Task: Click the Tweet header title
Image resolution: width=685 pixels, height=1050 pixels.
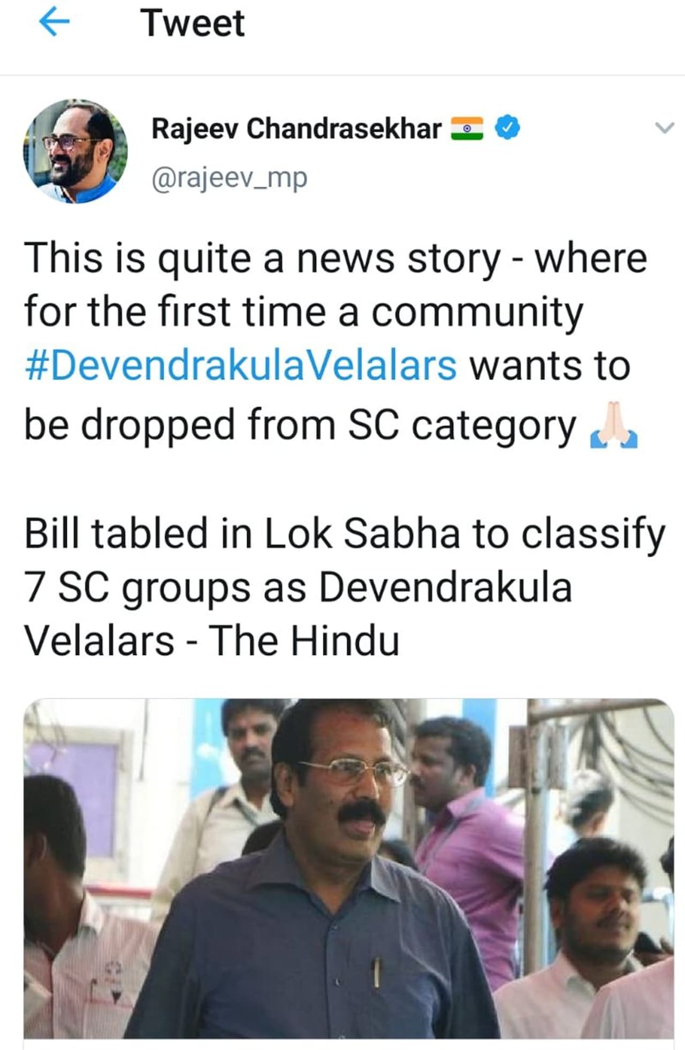Action: point(193,24)
